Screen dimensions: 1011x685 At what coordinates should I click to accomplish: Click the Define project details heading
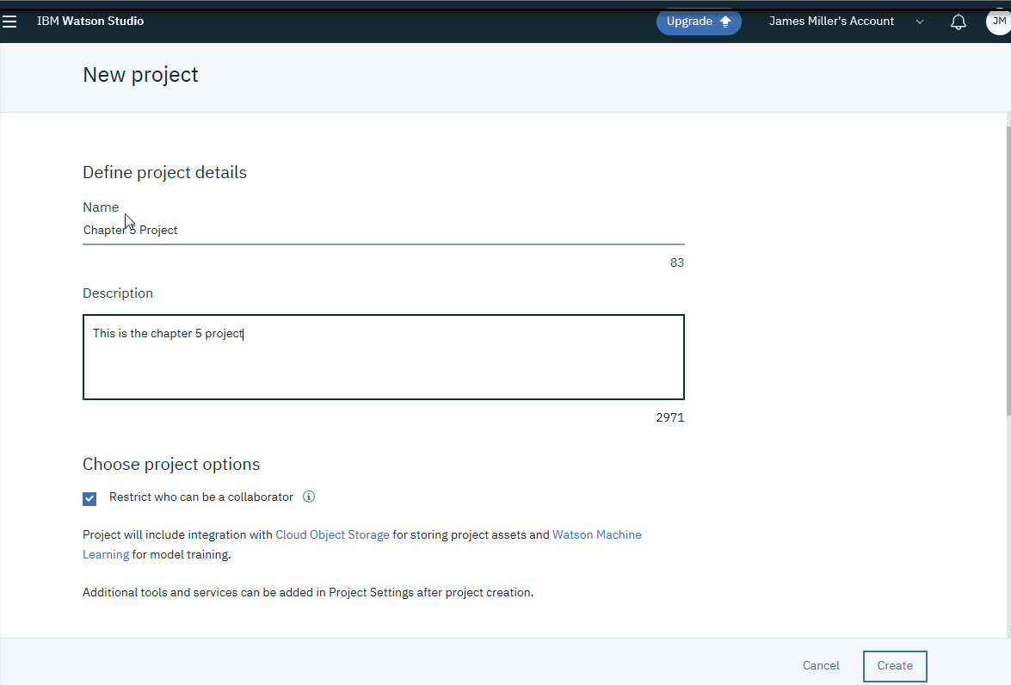(x=164, y=172)
